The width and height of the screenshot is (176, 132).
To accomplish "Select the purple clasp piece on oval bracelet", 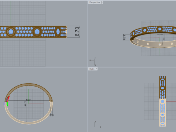I will pyautogui.click(x=7, y=100).
